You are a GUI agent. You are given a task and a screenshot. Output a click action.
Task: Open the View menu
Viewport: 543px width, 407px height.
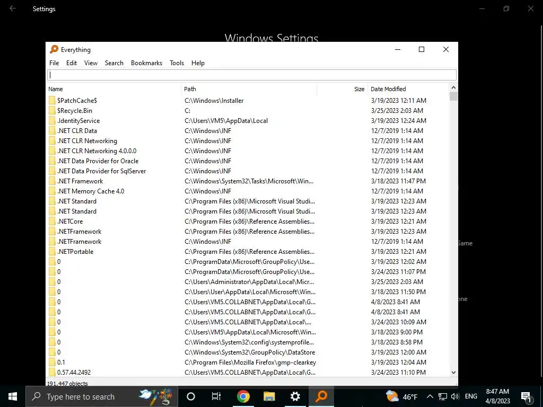91,63
